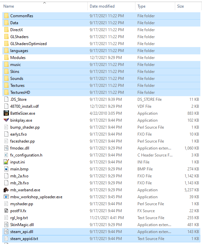Click the earlyz.fxo file icon
This screenshot has height=244, width=202.
[x=6, y=134]
